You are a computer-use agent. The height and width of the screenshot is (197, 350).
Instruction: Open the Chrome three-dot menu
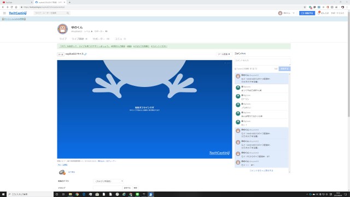(347, 7)
